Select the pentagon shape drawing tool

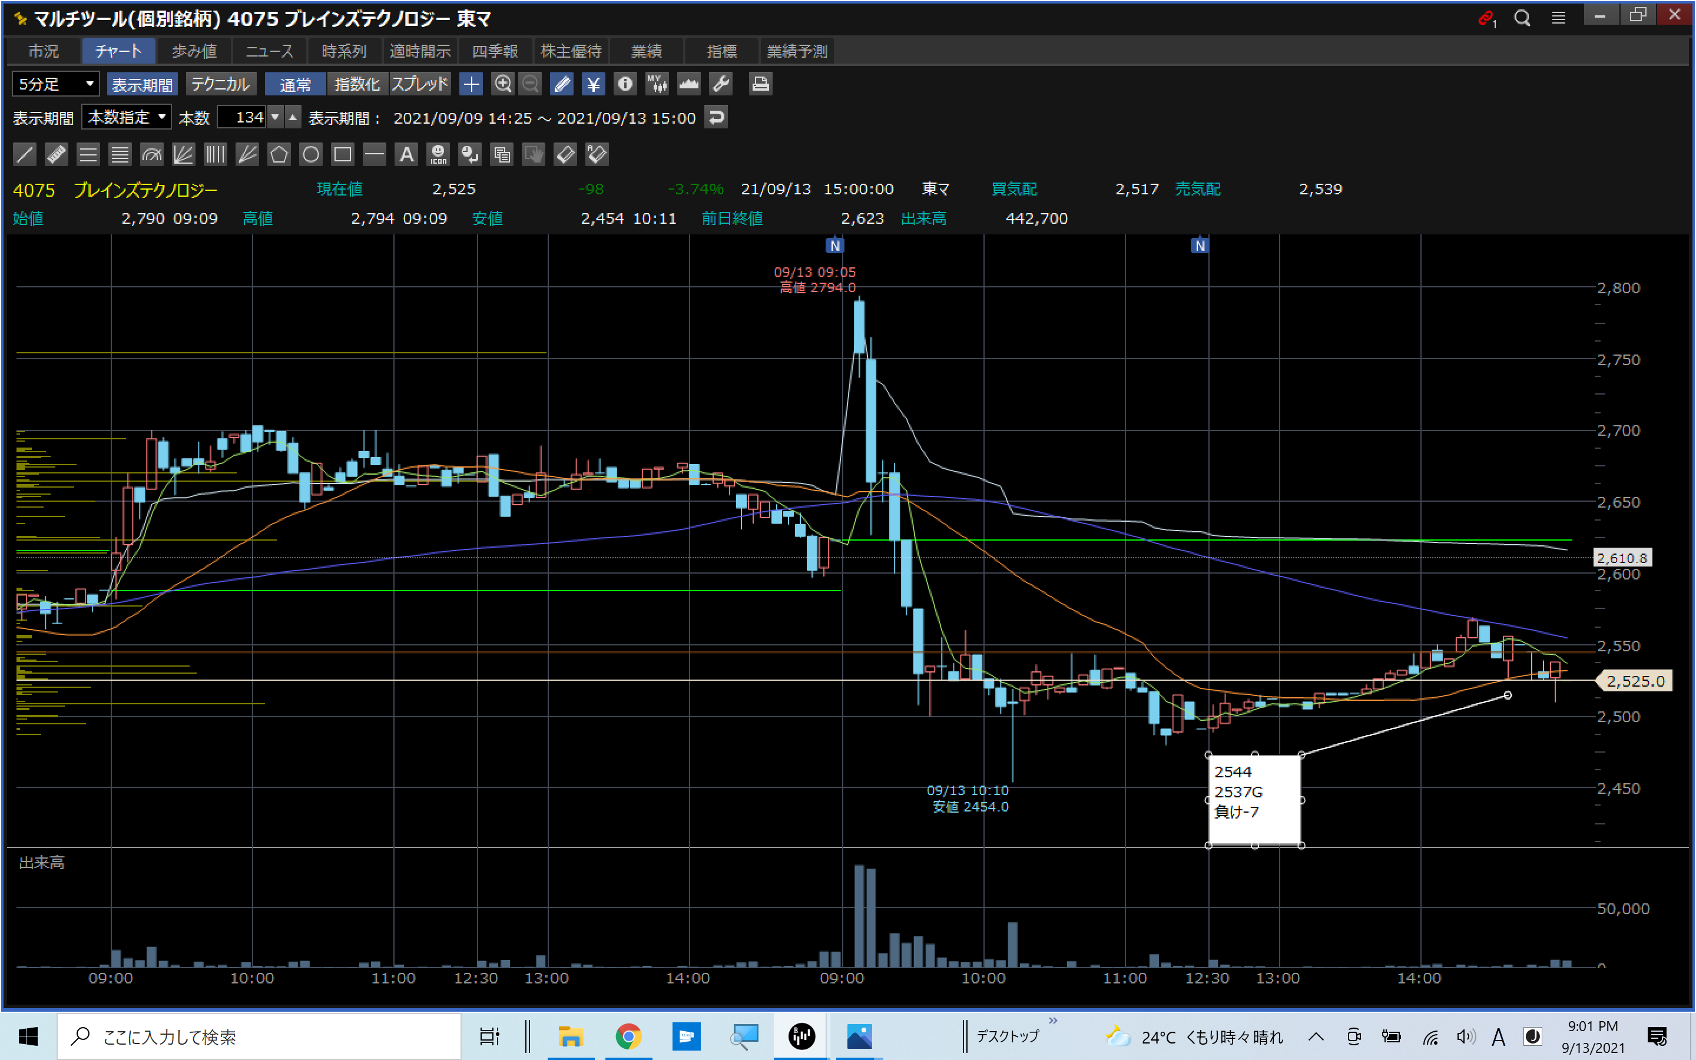[x=279, y=154]
